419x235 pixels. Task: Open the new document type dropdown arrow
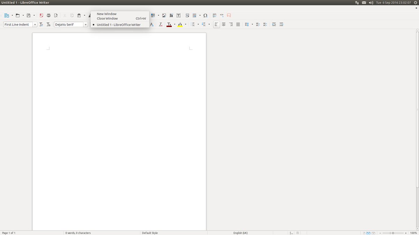click(x=12, y=15)
